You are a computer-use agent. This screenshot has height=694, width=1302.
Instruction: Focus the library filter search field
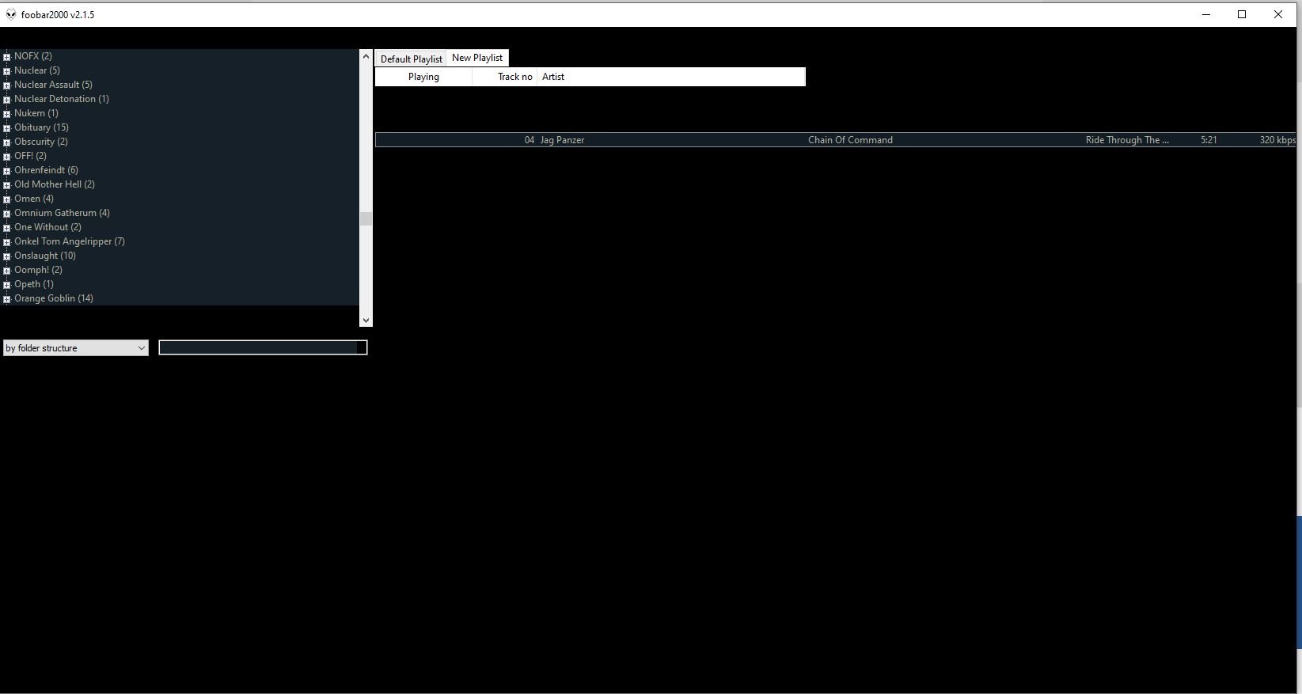[263, 347]
